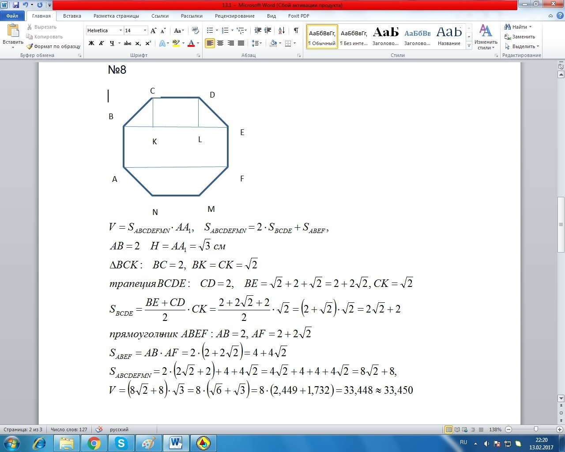Switch to the Foxit PDF tab
565x452 pixels.
pyautogui.click(x=299, y=16)
